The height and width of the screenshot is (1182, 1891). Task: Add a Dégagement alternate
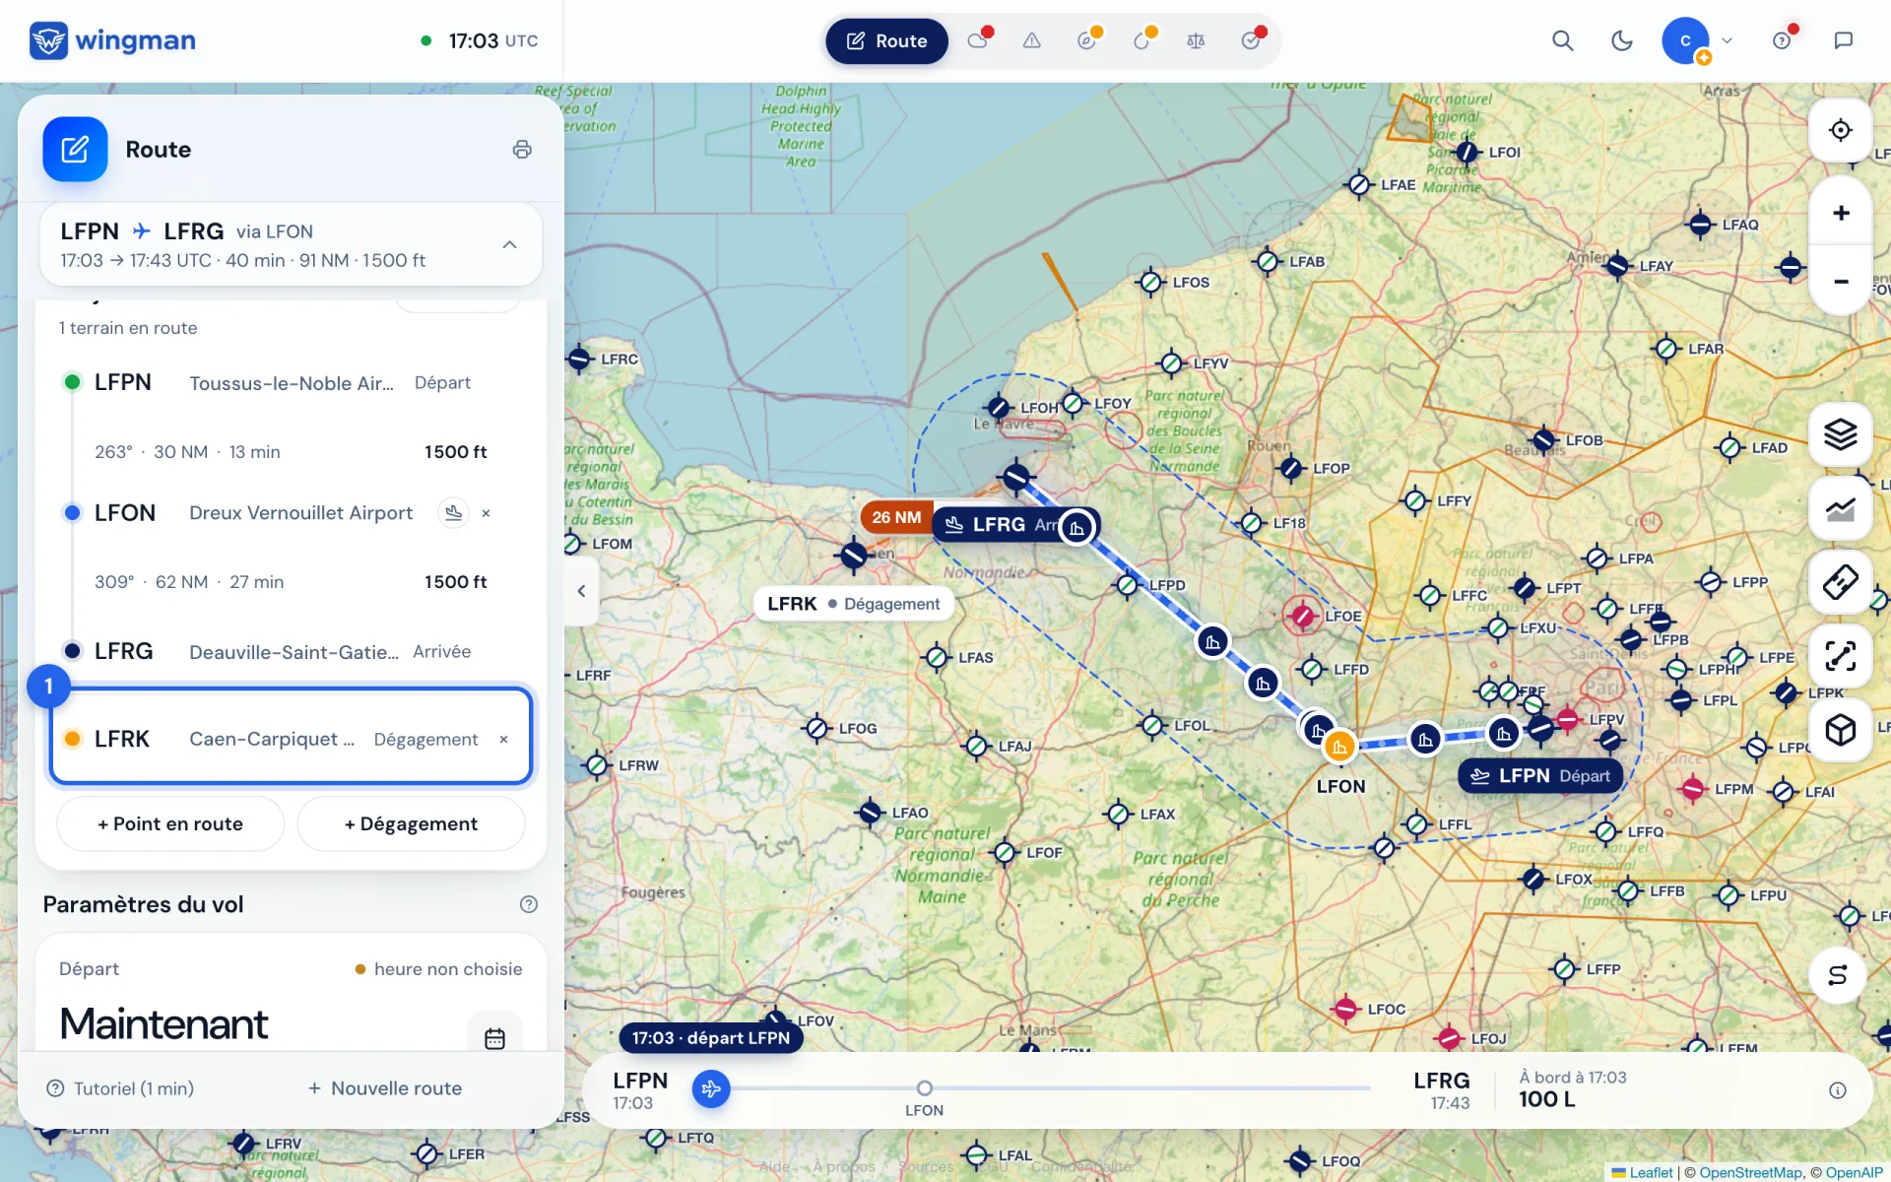[x=411, y=823]
